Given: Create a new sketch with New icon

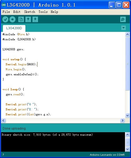Looking at the screenshot, I should pyautogui.click(x=21, y=19).
